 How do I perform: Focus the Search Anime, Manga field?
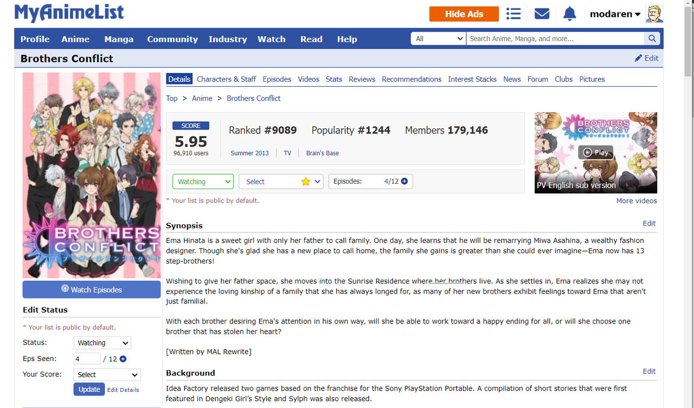[x=555, y=38]
